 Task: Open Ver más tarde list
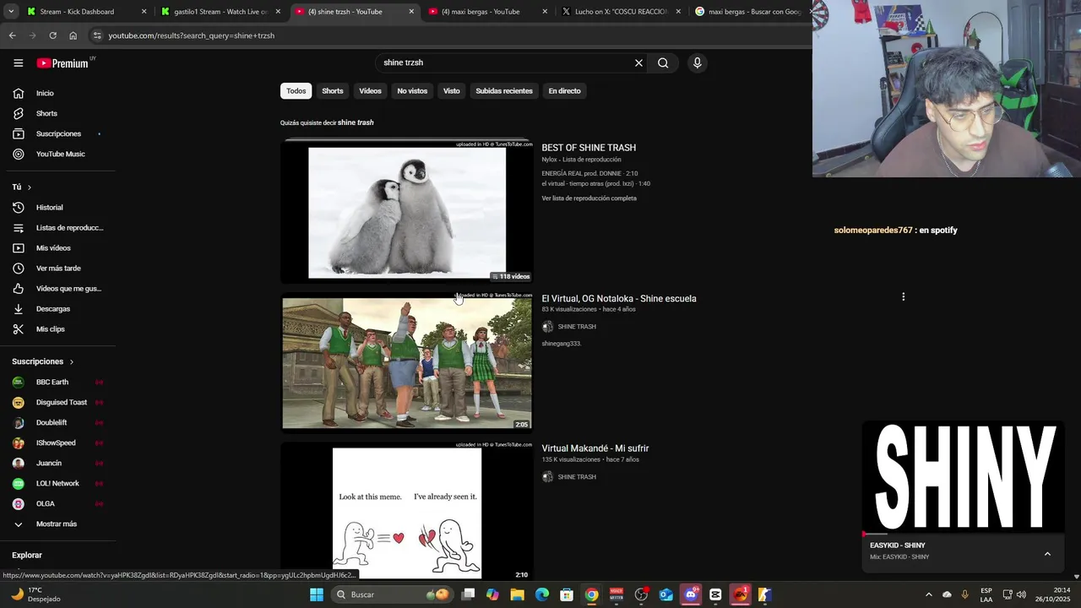click(58, 268)
